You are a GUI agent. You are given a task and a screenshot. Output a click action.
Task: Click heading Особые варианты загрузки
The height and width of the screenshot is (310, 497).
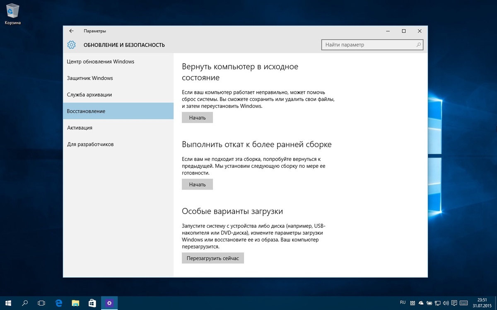[x=232, y=211]
